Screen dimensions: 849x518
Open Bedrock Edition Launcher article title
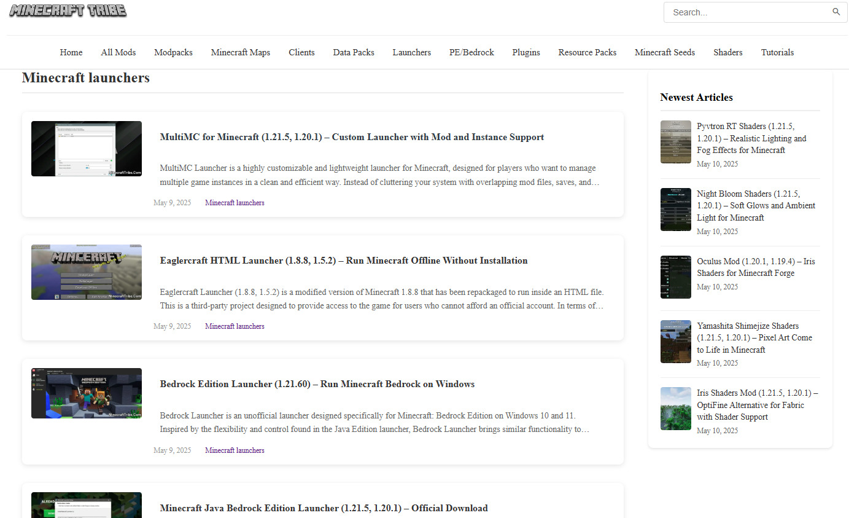[317, 384]
